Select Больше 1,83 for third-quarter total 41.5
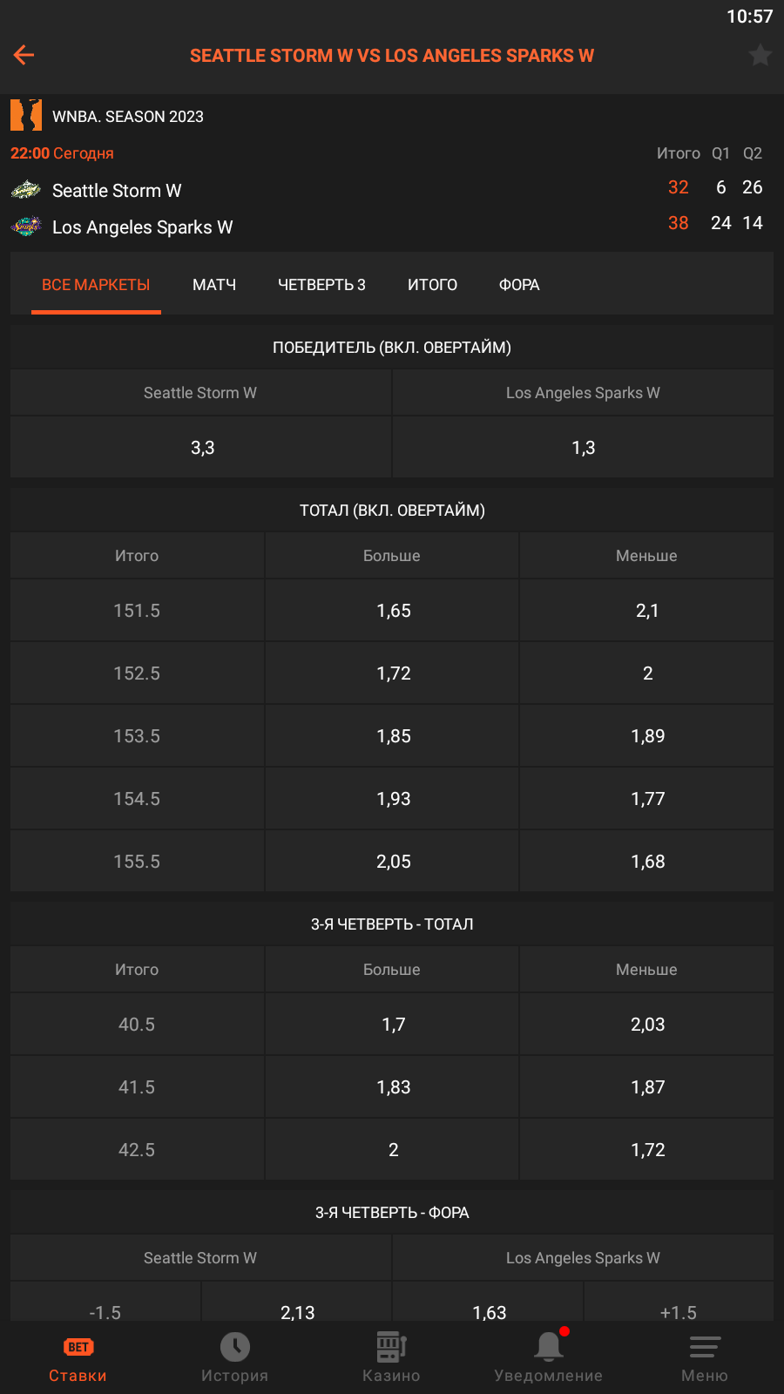This screenshot has width=784, height=1394. coord(393,1087)
